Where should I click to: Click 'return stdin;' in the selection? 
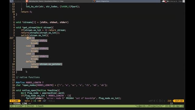pyautogui.click(x=39, y=41)
